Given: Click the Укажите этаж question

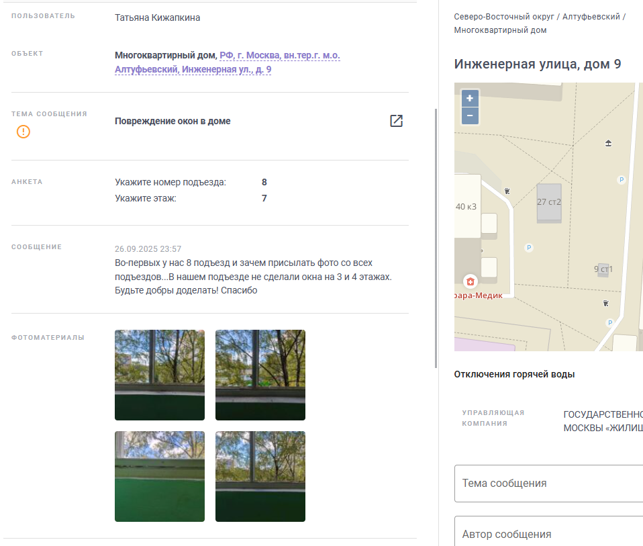Looking at the screenshot, I should click(x=146, y=198).
